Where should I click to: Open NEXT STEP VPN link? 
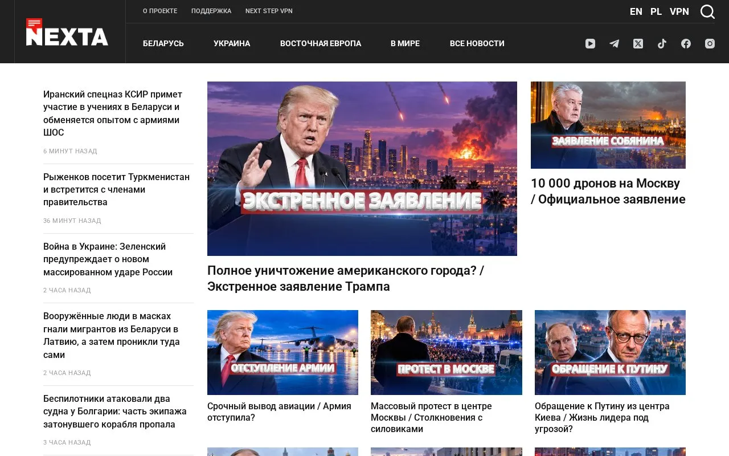pyautogui.click(x=269, y=11)
